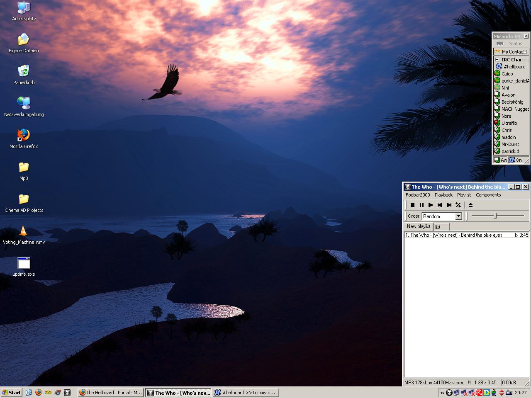Image resolution: width=531 pixels, height=398 pixels.
Task: Open the Mozilla Firefox desktop shortcut
Action: tap(24, 135)
